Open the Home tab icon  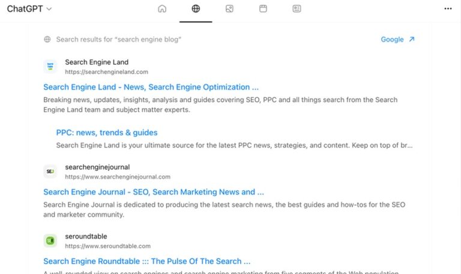[162, 9]
